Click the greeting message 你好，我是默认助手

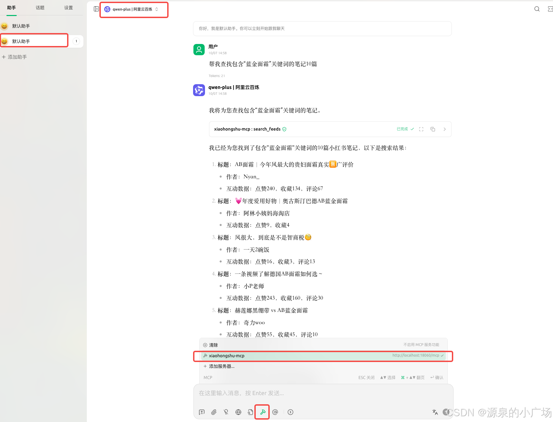coord(322,29)
